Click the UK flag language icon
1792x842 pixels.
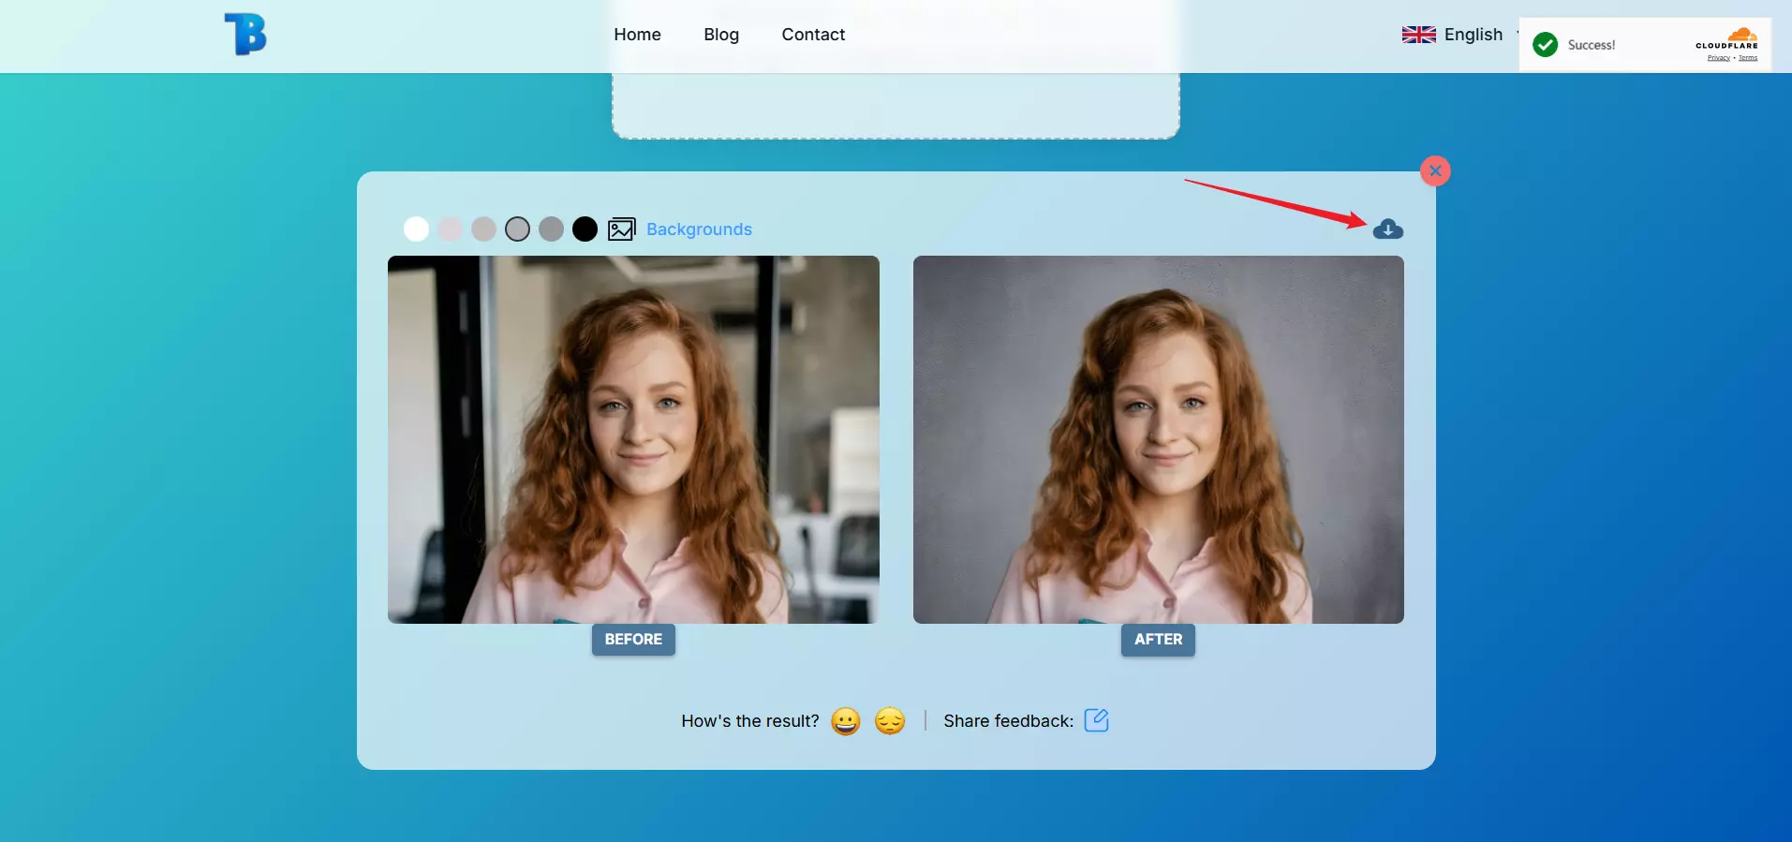click(x=1418, y=35)
